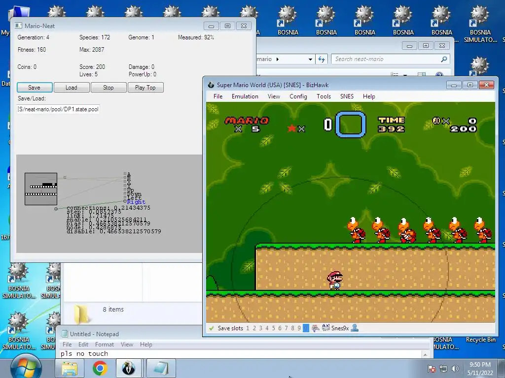Select save slot 4 in BizHawk
Viewport: 505px width, 378px height.
coord(267,328)
